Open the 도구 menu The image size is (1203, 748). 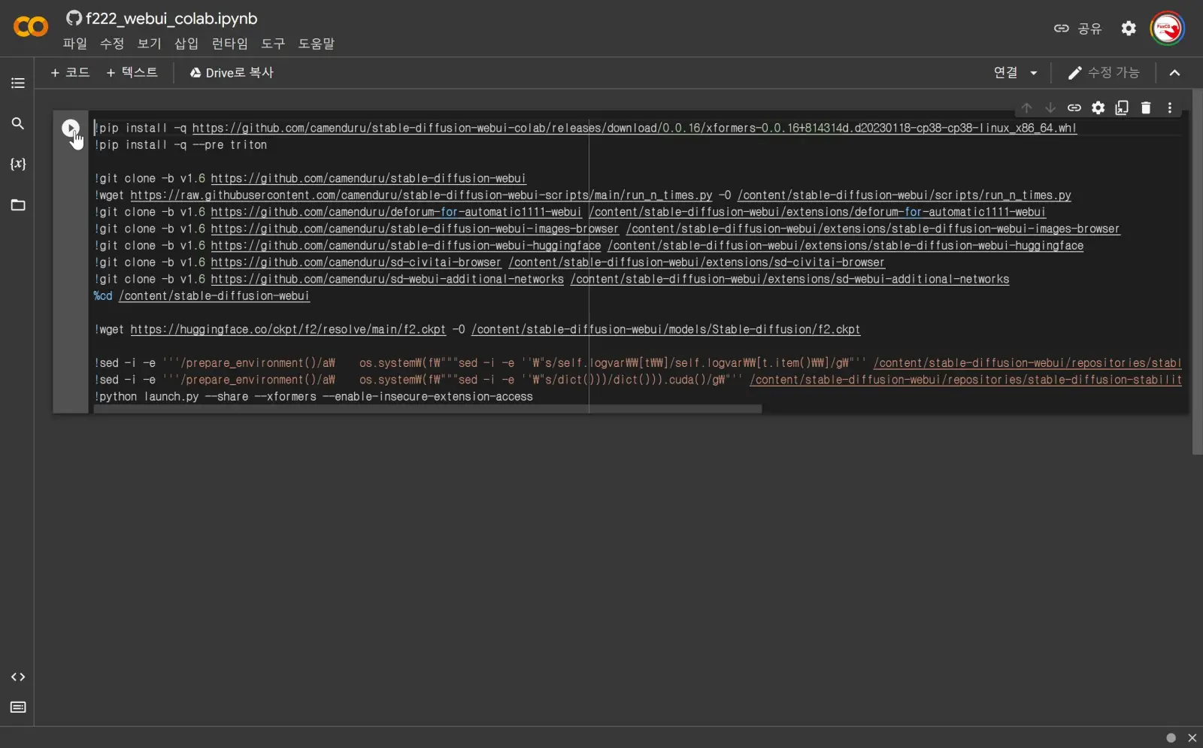[273, 44]
